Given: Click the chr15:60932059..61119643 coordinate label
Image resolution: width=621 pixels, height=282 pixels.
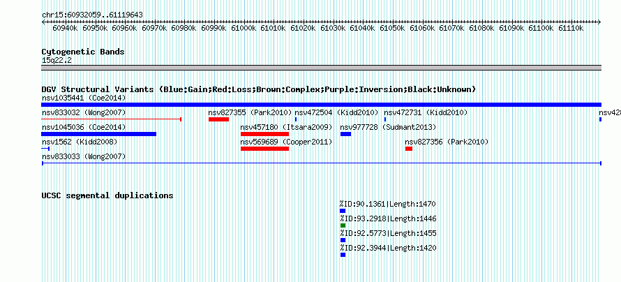Looking at the screenshot, I should tap(92, 15).
